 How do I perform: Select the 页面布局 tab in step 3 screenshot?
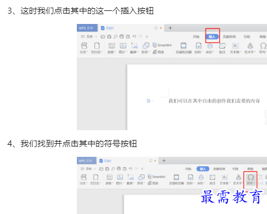tap(229, 36)
